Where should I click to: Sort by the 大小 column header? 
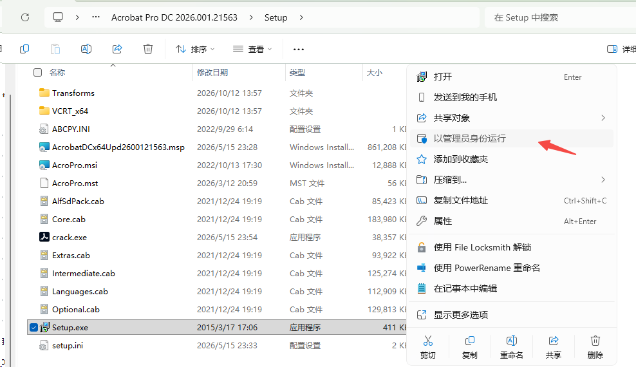pyautogui.click(x=375, y=72)
